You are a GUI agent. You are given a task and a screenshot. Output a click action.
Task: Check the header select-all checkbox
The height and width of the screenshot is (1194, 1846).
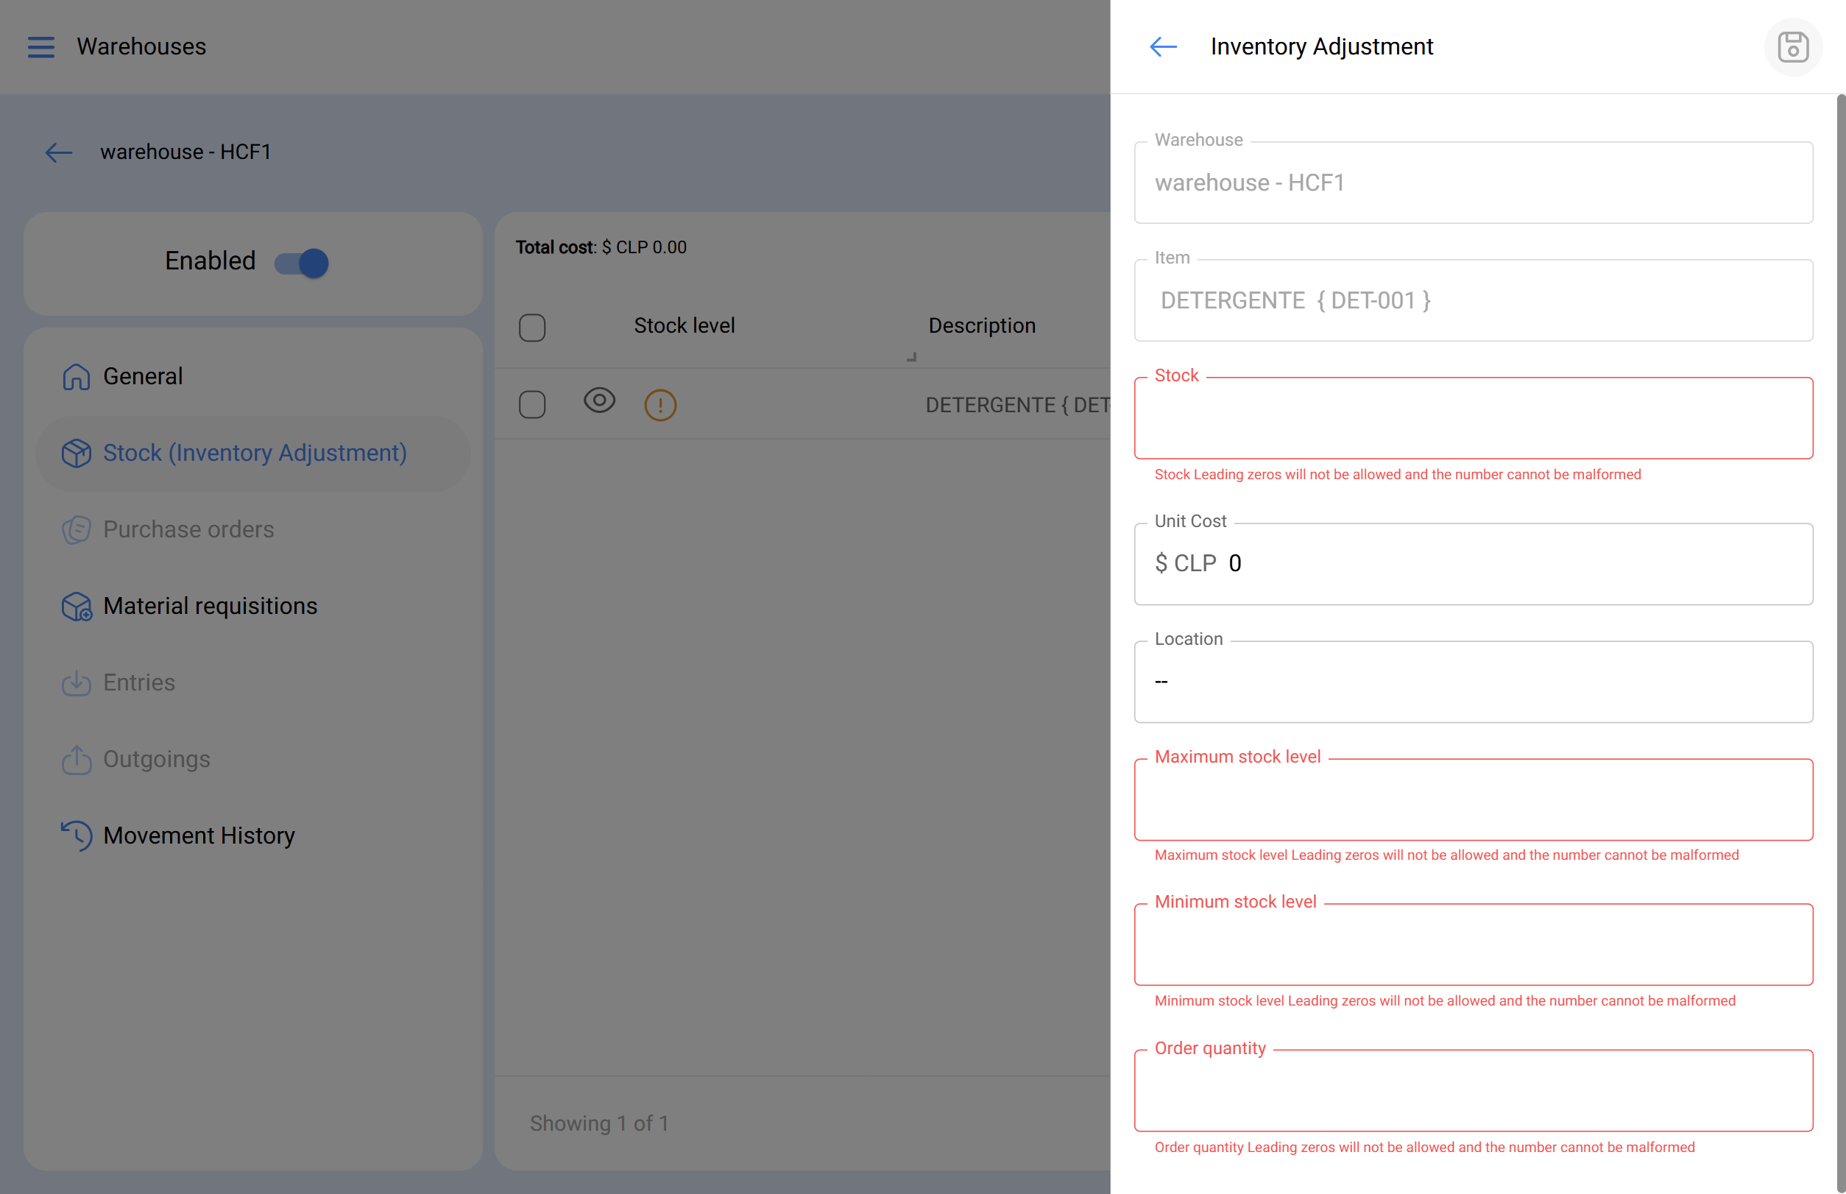tap(532, 327)
